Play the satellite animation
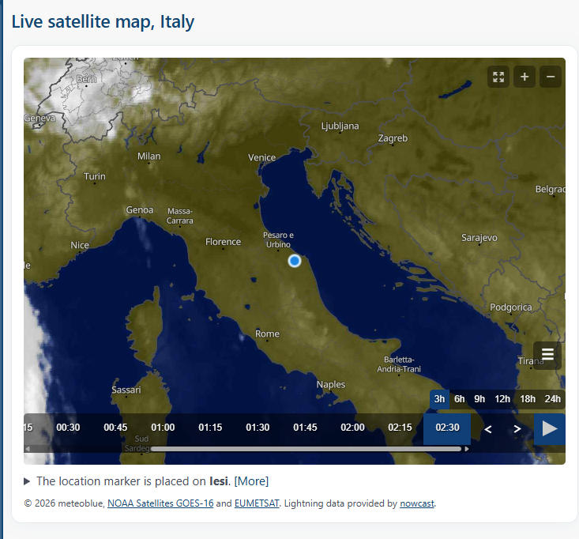Viewport: 579px width, 539px height. pyautogui.click(x=550, y=429)
